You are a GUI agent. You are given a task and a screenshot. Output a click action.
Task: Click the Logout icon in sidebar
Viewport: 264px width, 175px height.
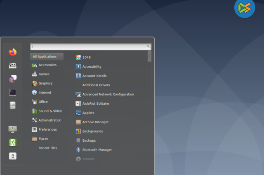[x=12, y=142]
